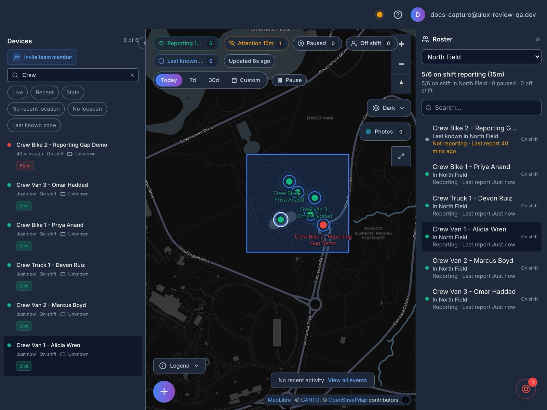Screen dimensions: 547x410
Task: Enable the Last known zone device filter
Action: [x=34, y=125]
